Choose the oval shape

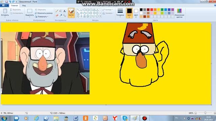85,10
